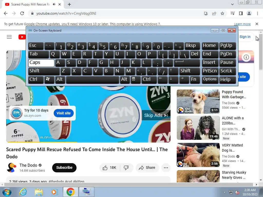Dismiss the Chrome update notice bar
Screen dimensions: 263x197
(x=257, y=24)
